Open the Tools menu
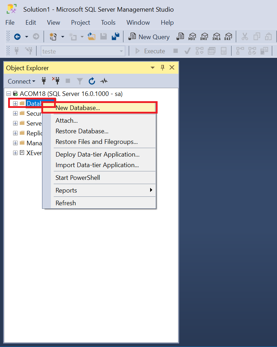 (x=108, y=22)
